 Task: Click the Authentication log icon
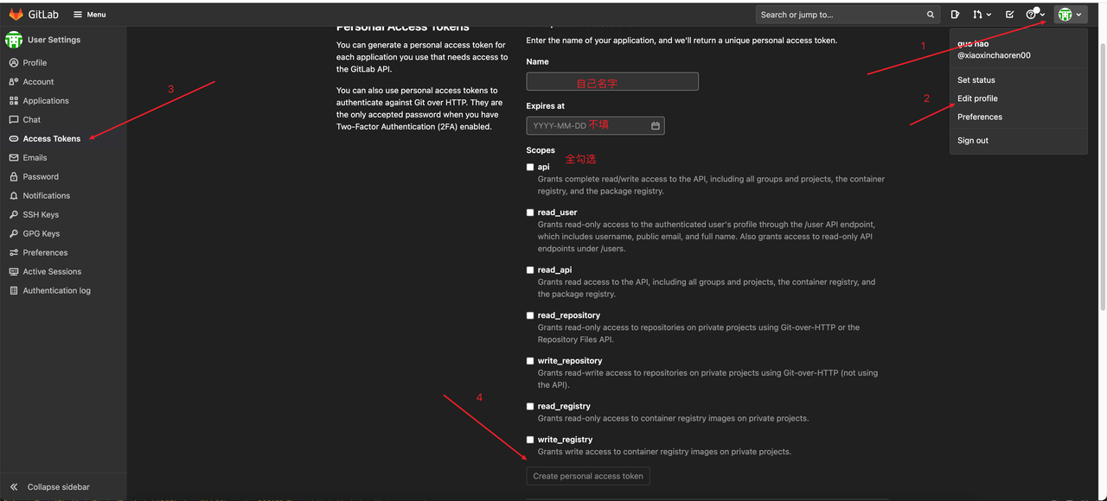pyautogui.click(x=14, y=291)
